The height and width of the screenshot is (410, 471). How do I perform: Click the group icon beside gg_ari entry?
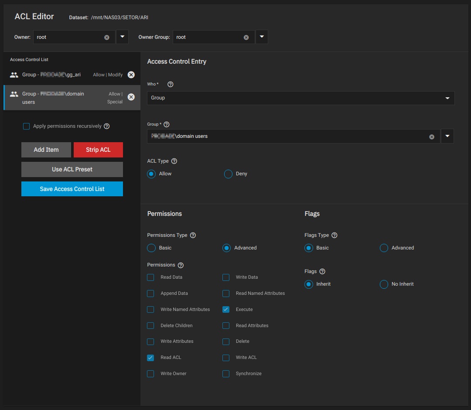(x=14, y=75)
